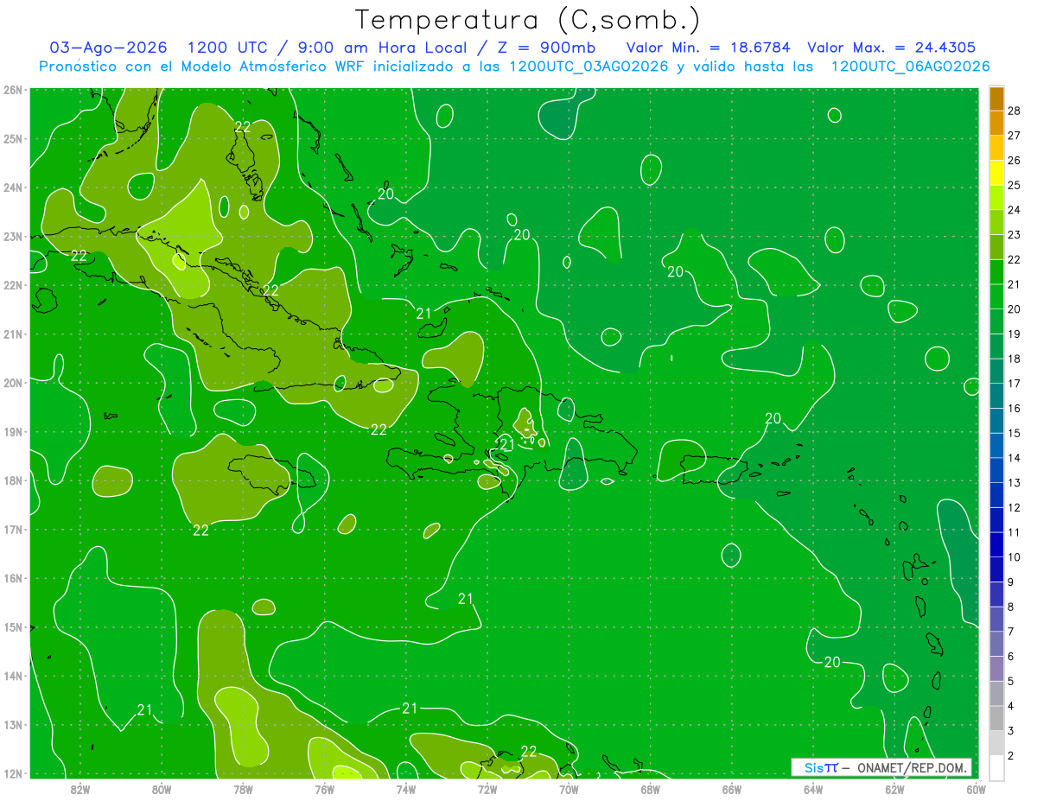Click the 80W longitude axis label
The width and height of the screenshot is (1037, 801).
click(161, 788)
